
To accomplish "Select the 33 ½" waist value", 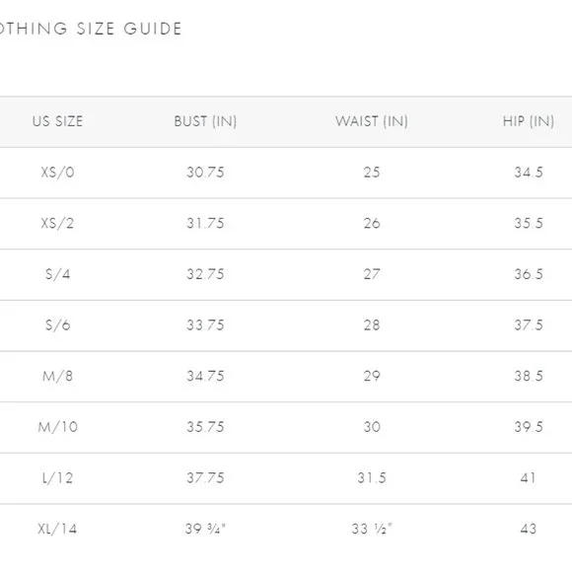I will click(372, 529).
